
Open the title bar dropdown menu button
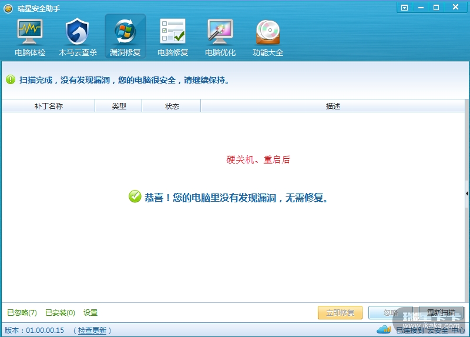point(405,8)
